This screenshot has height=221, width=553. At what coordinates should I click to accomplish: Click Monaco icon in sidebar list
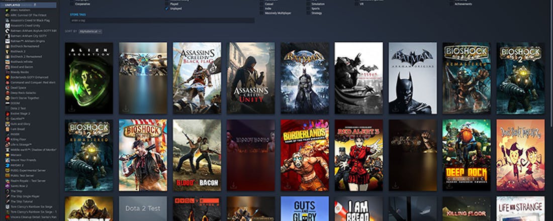click(x=7, y=155)
